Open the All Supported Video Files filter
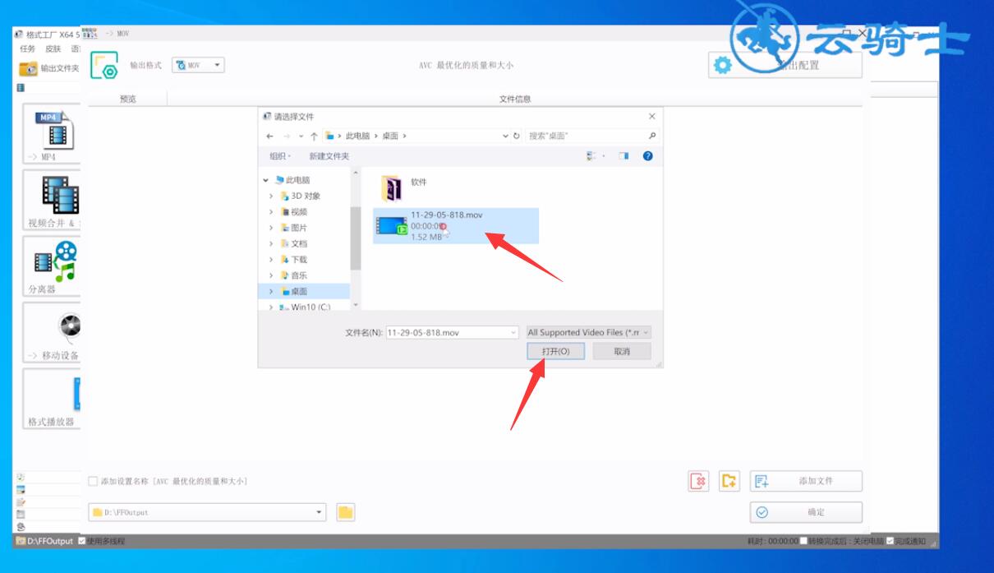994x573 pixels. point(589,332)
